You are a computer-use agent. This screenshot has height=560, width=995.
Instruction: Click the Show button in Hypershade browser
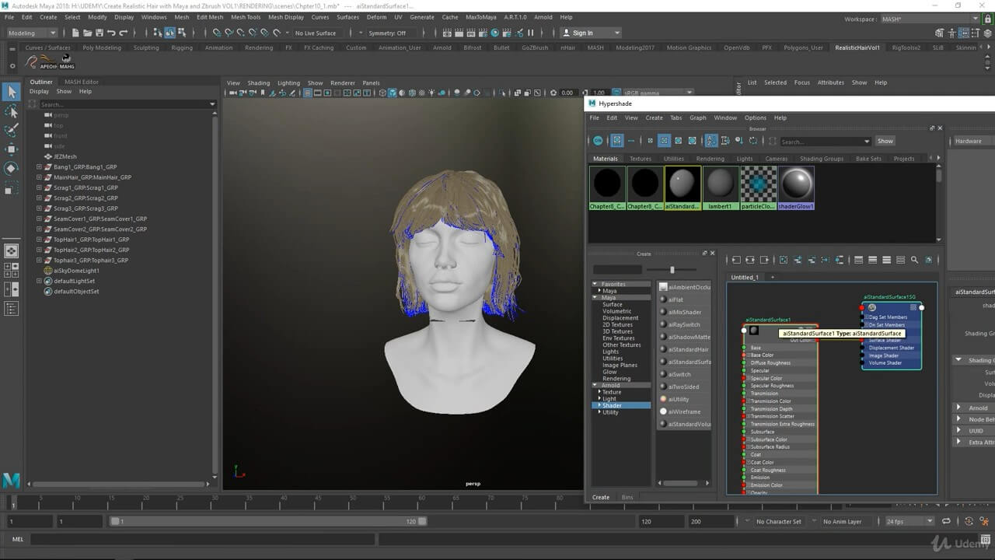tap(885, 141)
